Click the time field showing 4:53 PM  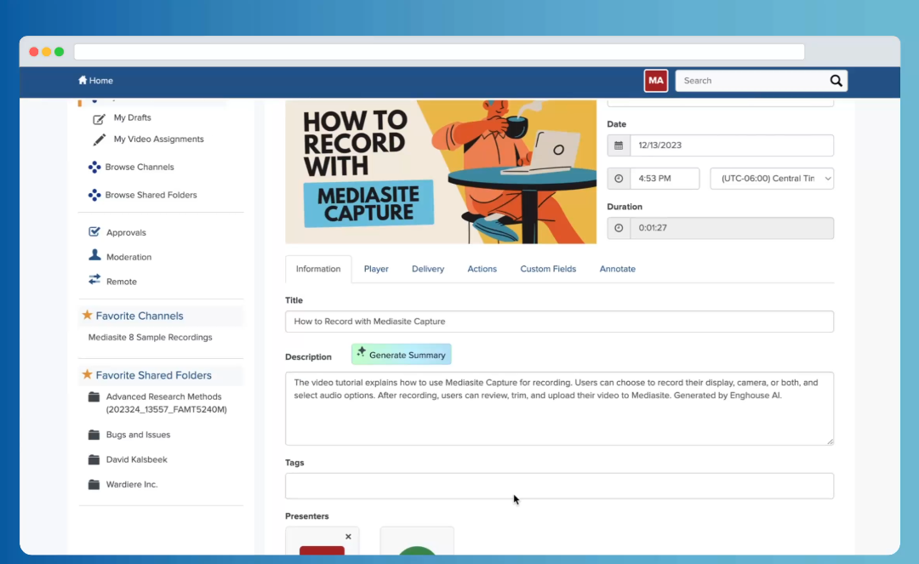click(665, 179)
